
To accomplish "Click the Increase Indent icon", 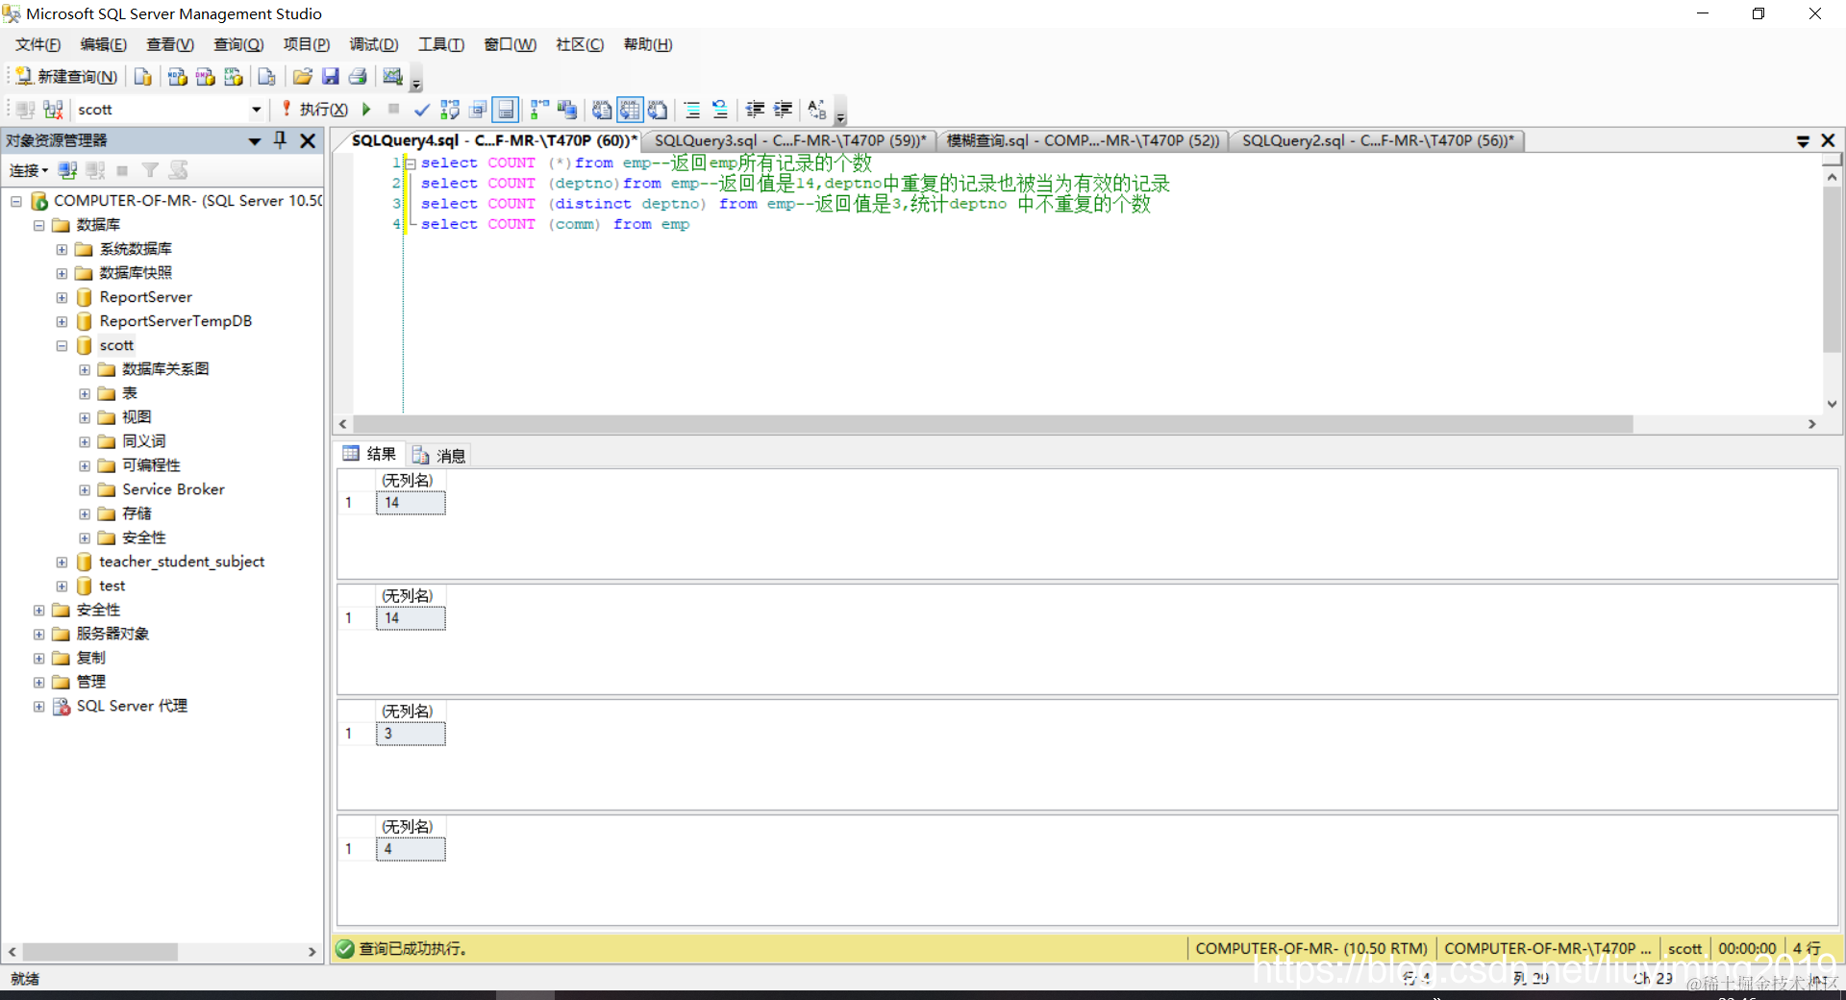I will [x=784, y=110].
